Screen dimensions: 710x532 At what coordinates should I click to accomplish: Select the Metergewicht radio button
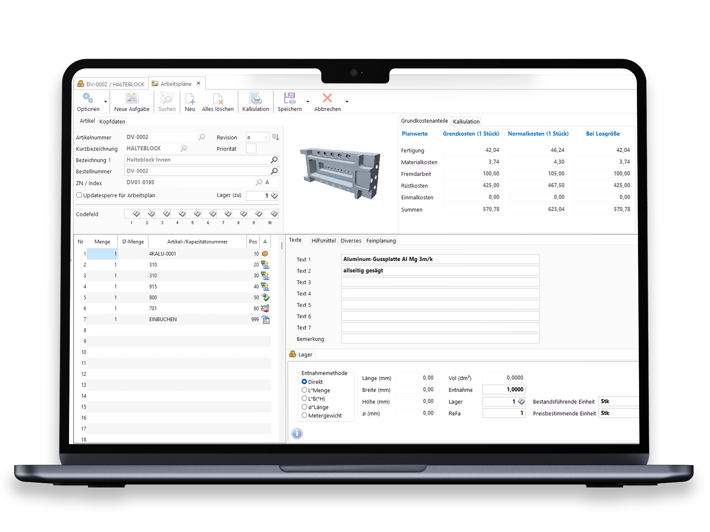coord(304,415)
